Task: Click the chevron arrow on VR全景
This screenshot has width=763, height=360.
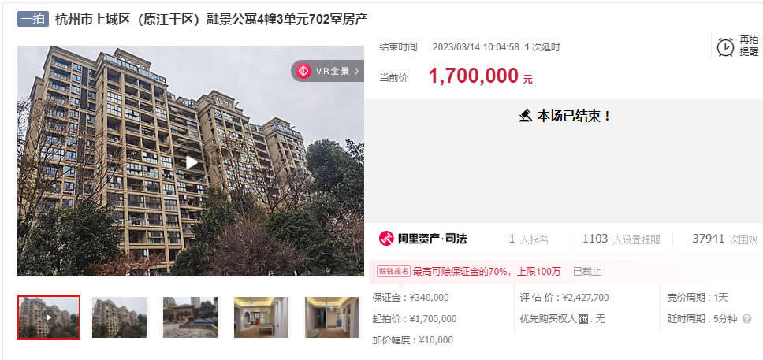Action: (357, 71)
